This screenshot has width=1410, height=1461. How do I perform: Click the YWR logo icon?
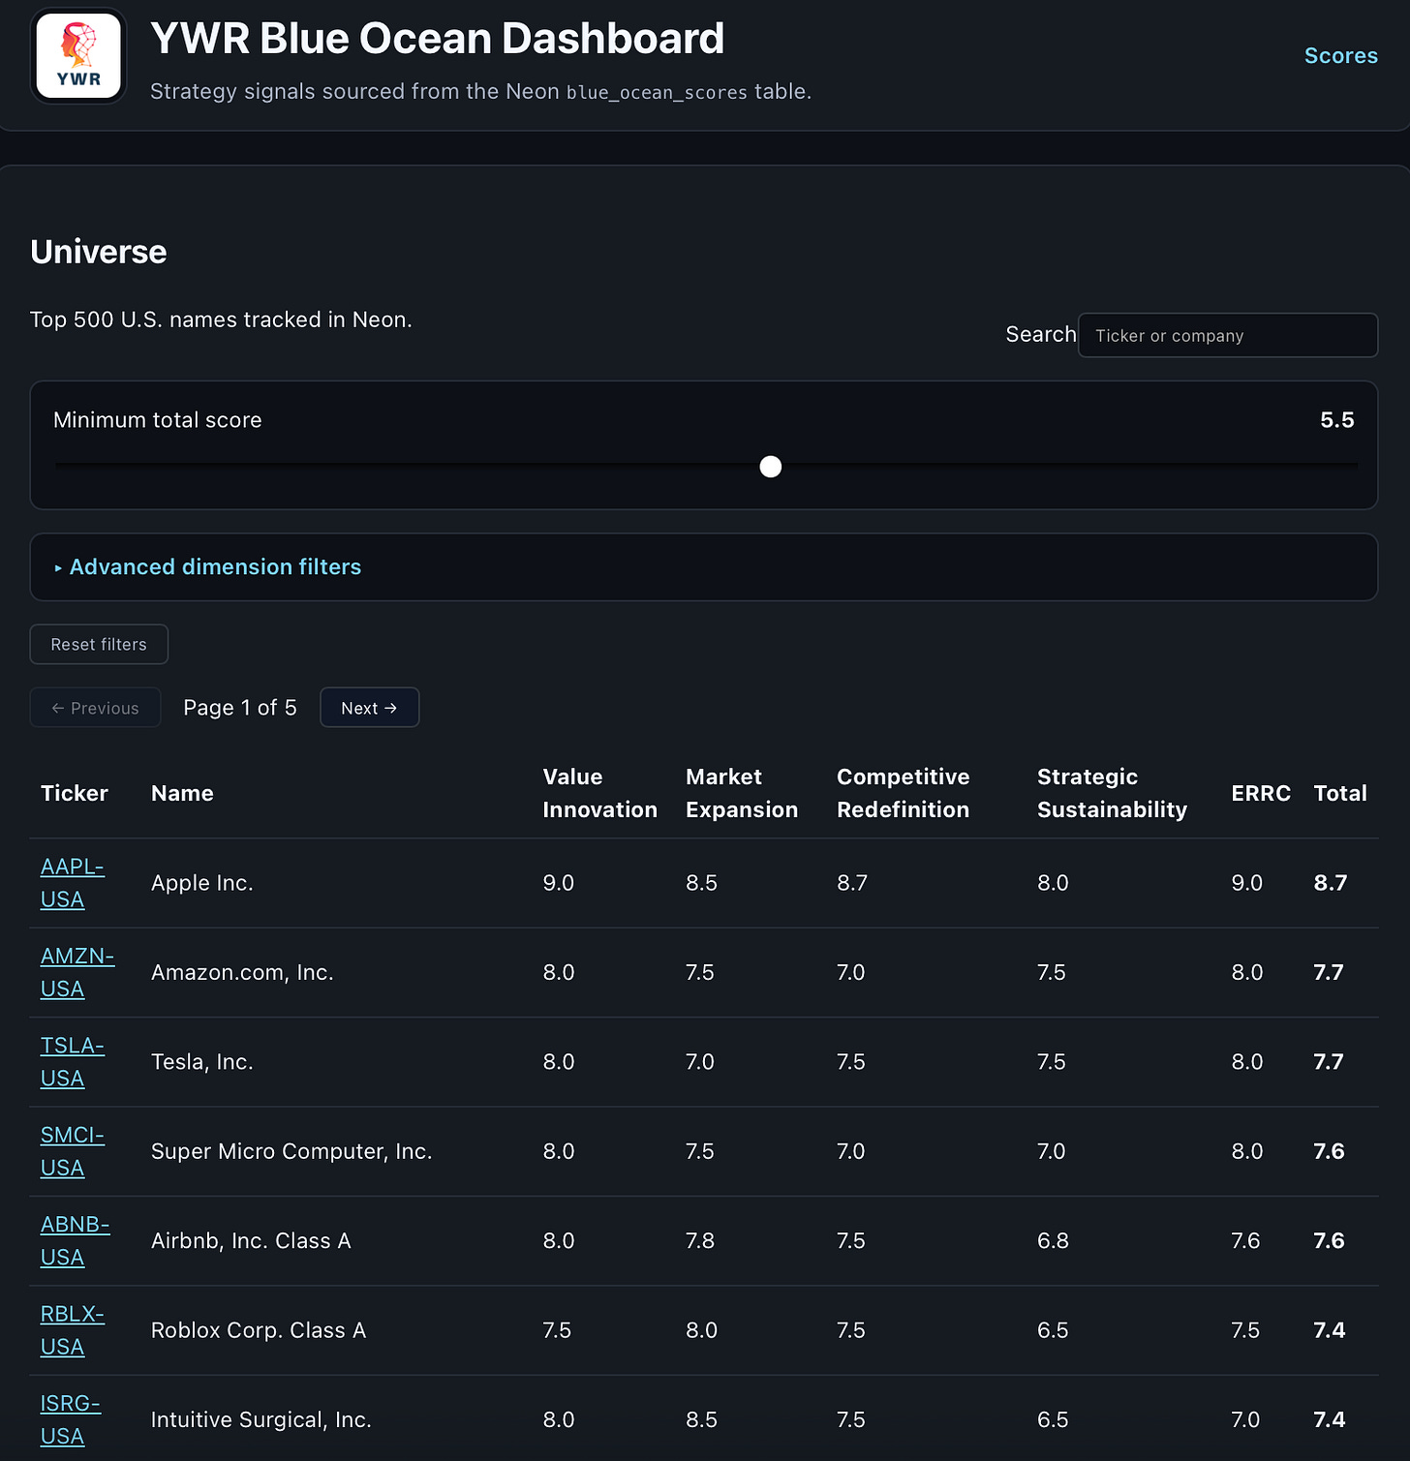coord(78,56)
